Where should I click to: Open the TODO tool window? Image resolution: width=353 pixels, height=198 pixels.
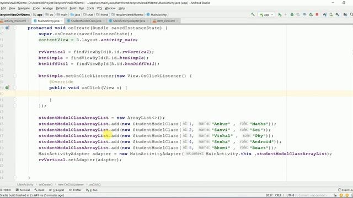pyautogui.click(x=6, y=190)
